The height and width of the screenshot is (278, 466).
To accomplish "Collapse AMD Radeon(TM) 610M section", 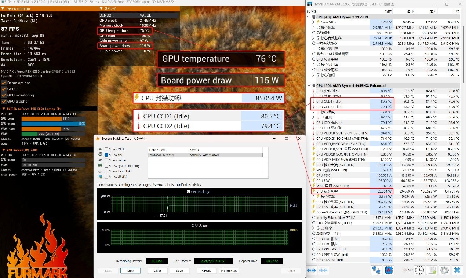I will pyautogui.click(x=3, y=150).
